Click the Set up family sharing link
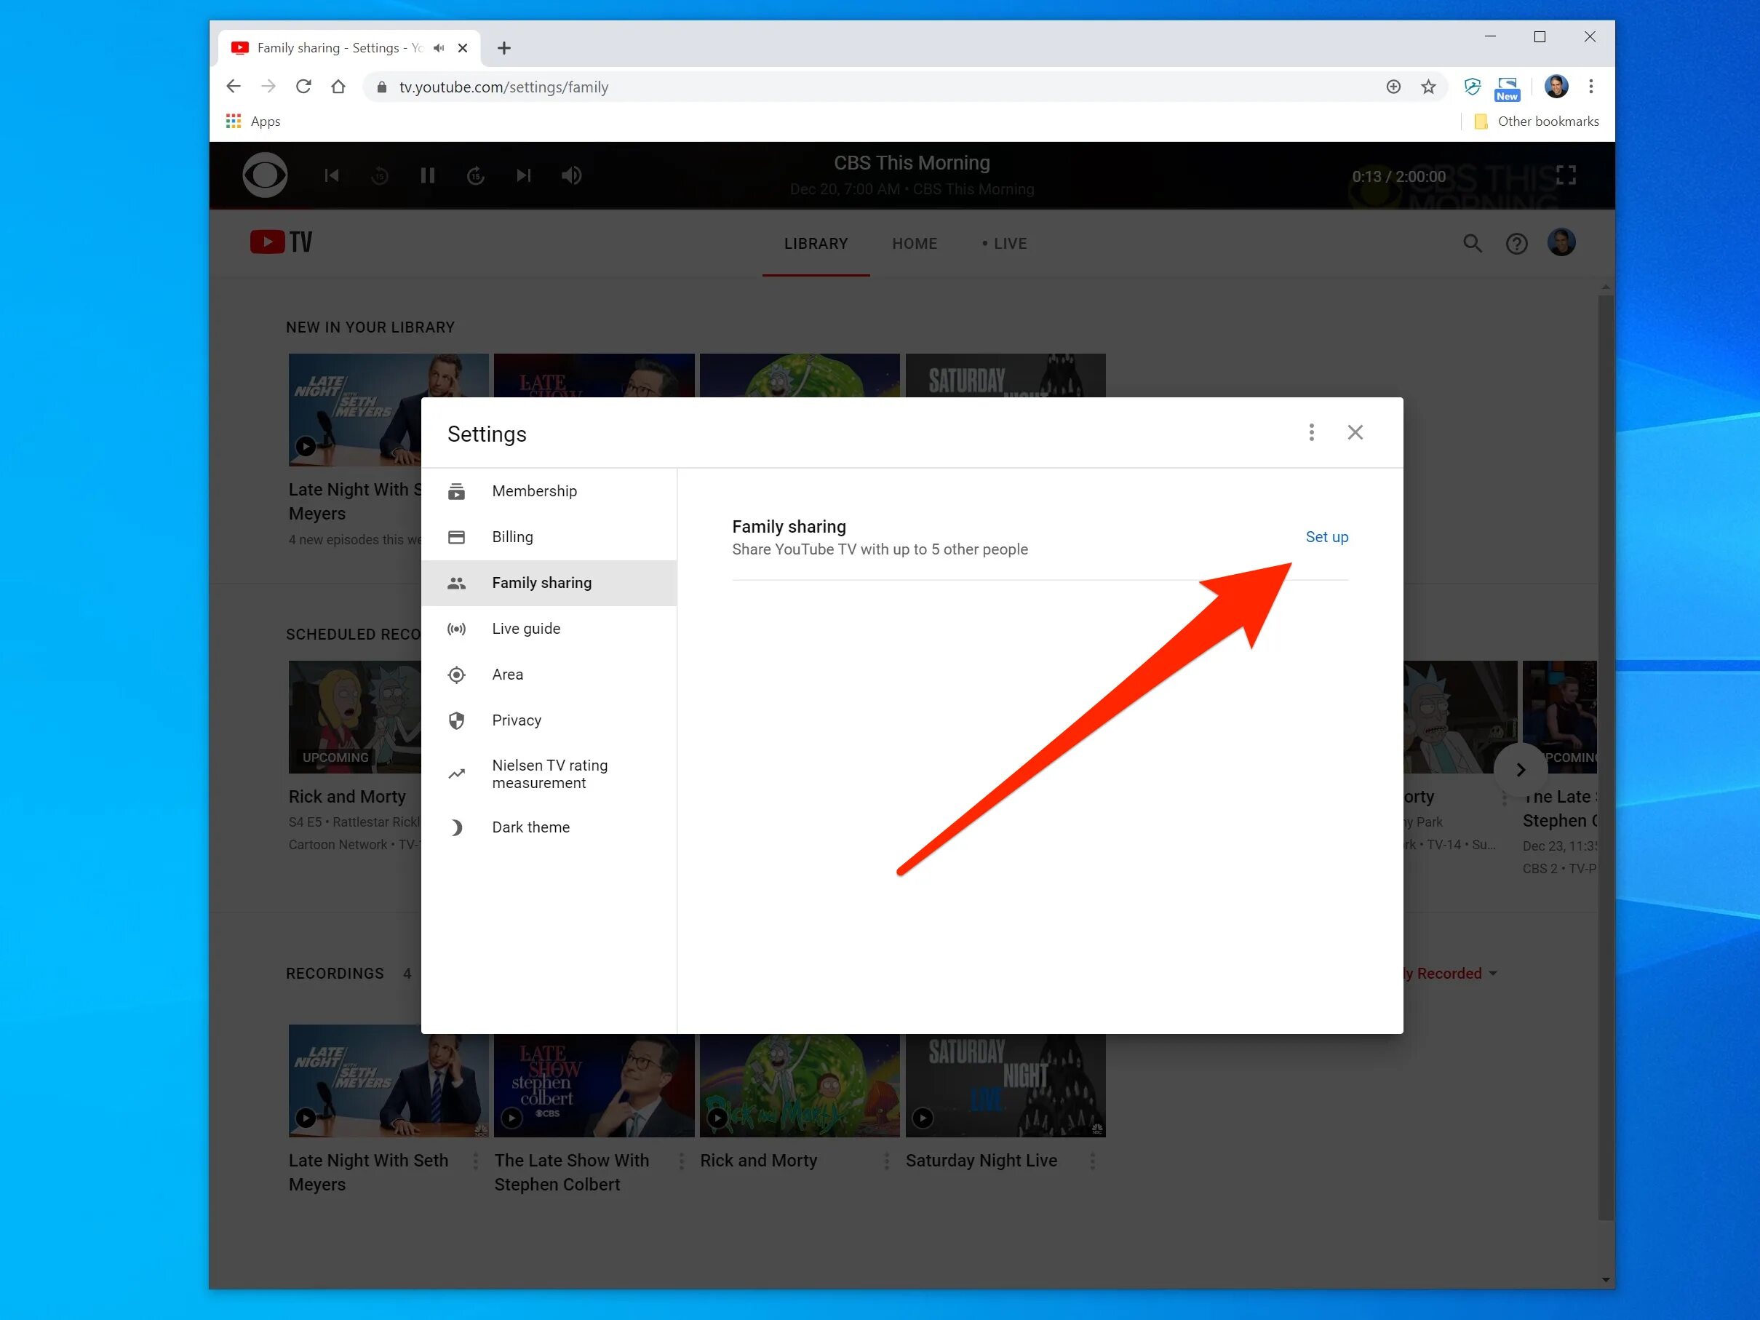 point(1326,537)
